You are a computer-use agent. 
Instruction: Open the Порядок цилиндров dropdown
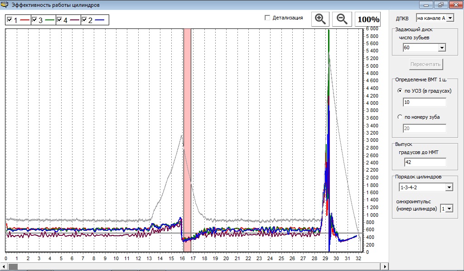pos(449,187)
